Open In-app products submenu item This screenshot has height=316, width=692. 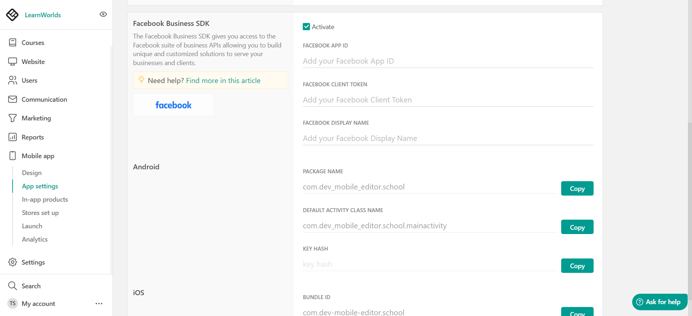(x=45, y=200)
